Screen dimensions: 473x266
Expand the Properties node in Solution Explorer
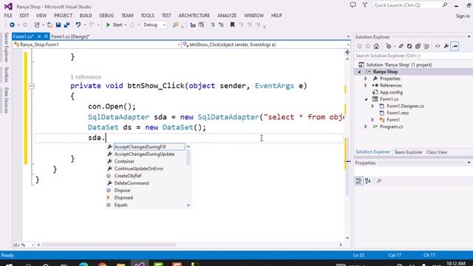(x=366, y=79)
